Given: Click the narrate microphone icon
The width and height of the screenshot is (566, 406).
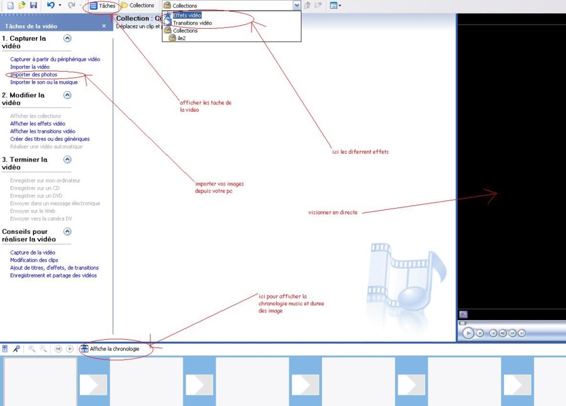Looking at the screenshot, I should pyautogui.click(x=16, y=349).
